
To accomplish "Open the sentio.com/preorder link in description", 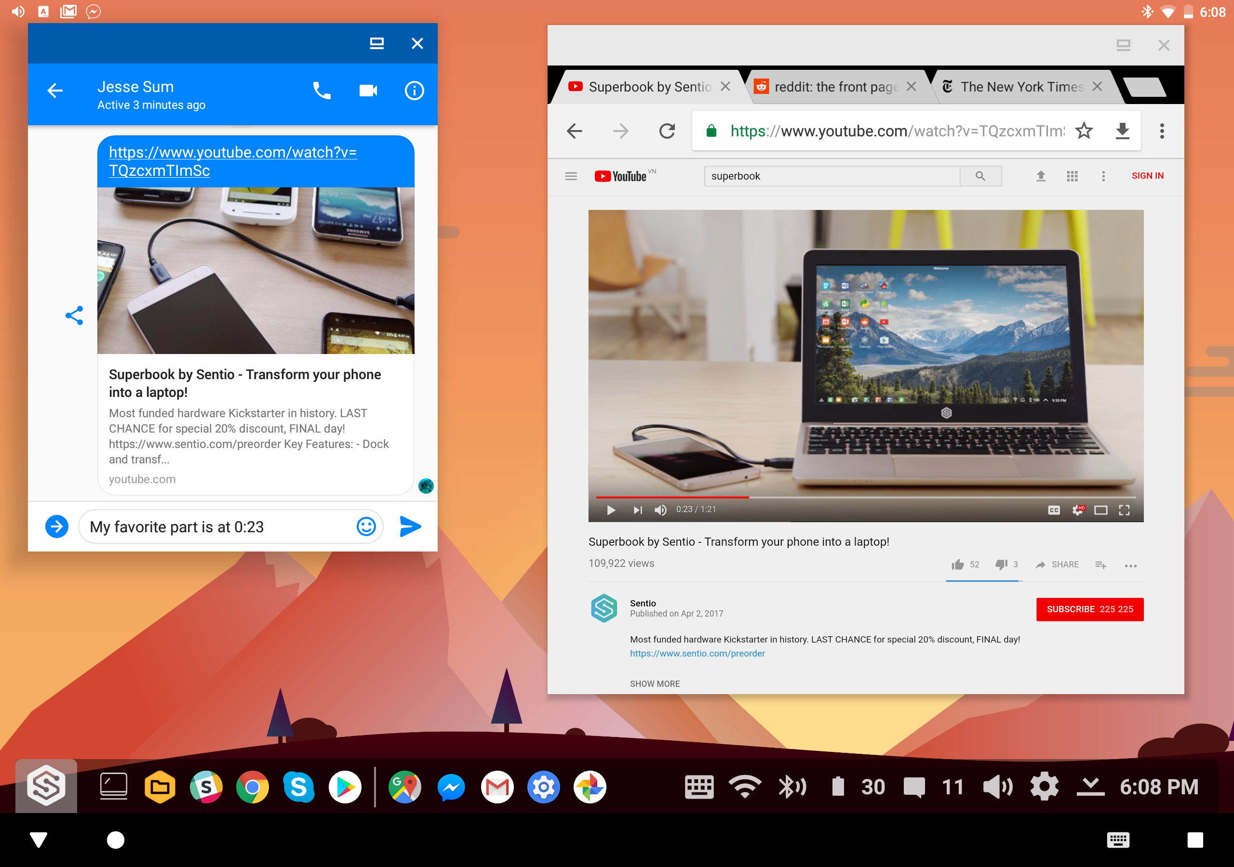I will pos(697,653).
